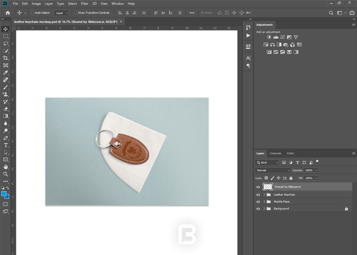Open the workspace switcher dropdown

click(341, 13)
